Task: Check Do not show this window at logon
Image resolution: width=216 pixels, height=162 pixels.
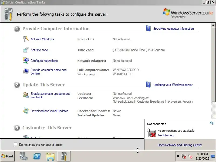Action: pyautogui.click(x=16, y=144)
